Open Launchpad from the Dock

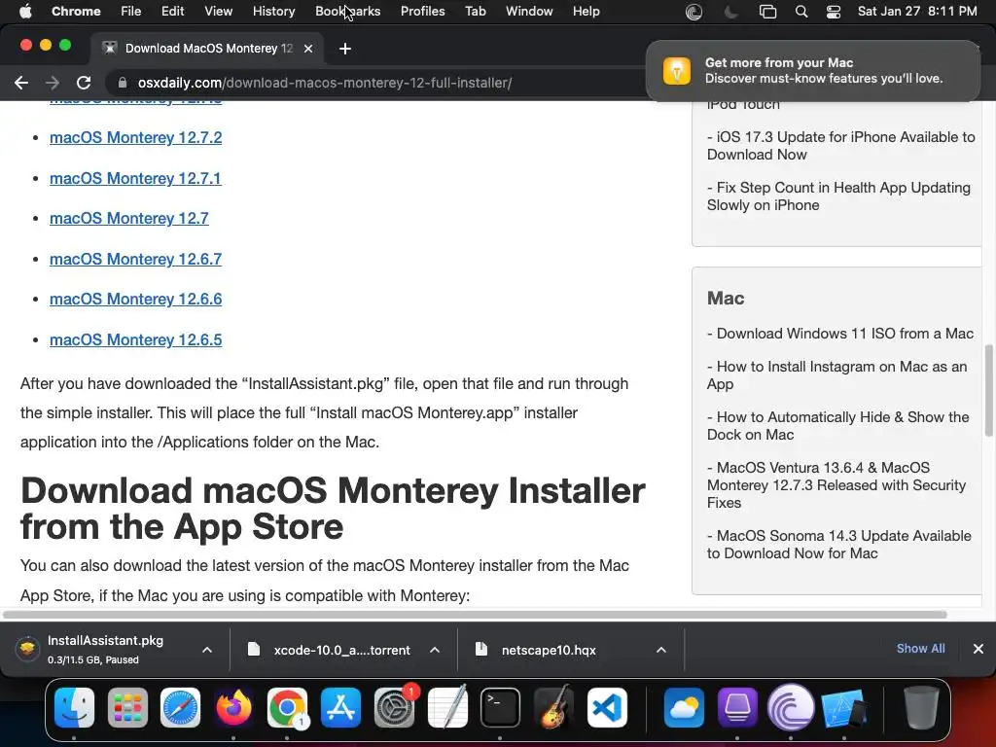[x=127, y=708]
